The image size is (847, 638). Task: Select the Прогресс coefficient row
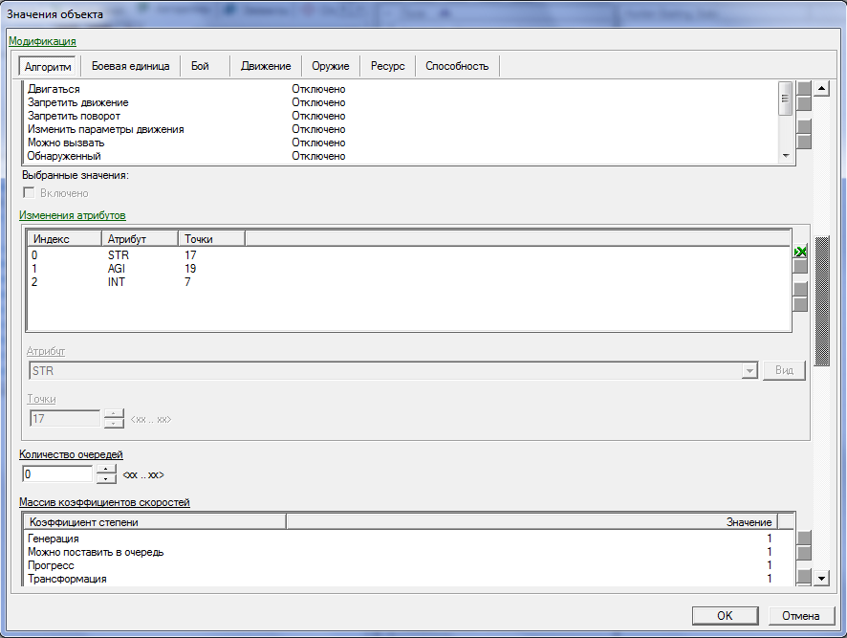click(x=409, y=565)
